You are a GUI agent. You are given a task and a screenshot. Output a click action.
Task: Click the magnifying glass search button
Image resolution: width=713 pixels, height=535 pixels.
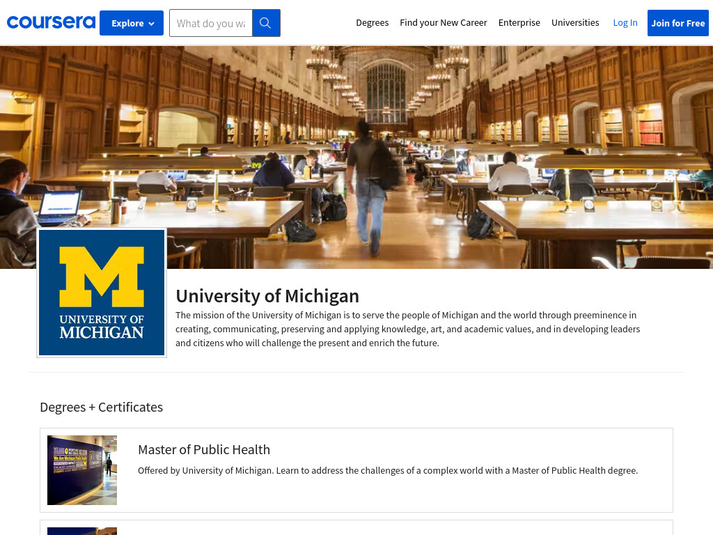266,23
